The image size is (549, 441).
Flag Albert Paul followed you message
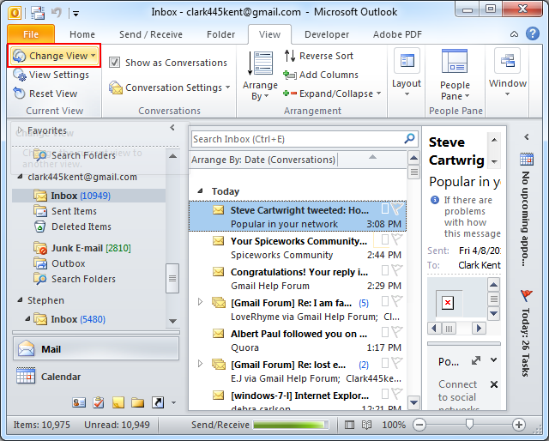[397, 332]
